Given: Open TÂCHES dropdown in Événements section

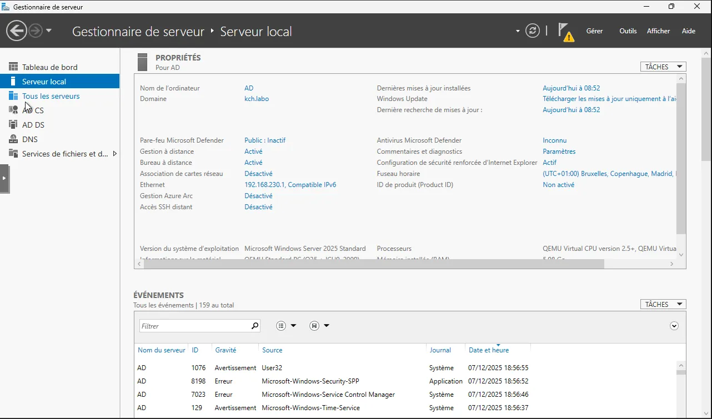Looking at the screenshot, I should [x=663, y=304].
